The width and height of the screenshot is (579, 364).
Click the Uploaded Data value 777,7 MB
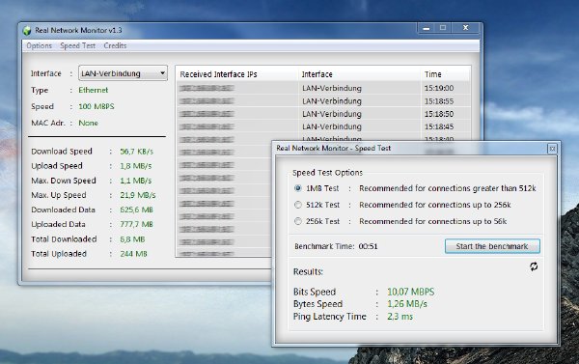click(x=136, y=224)
